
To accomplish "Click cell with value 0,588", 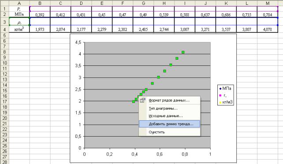I will click(185, 15).
